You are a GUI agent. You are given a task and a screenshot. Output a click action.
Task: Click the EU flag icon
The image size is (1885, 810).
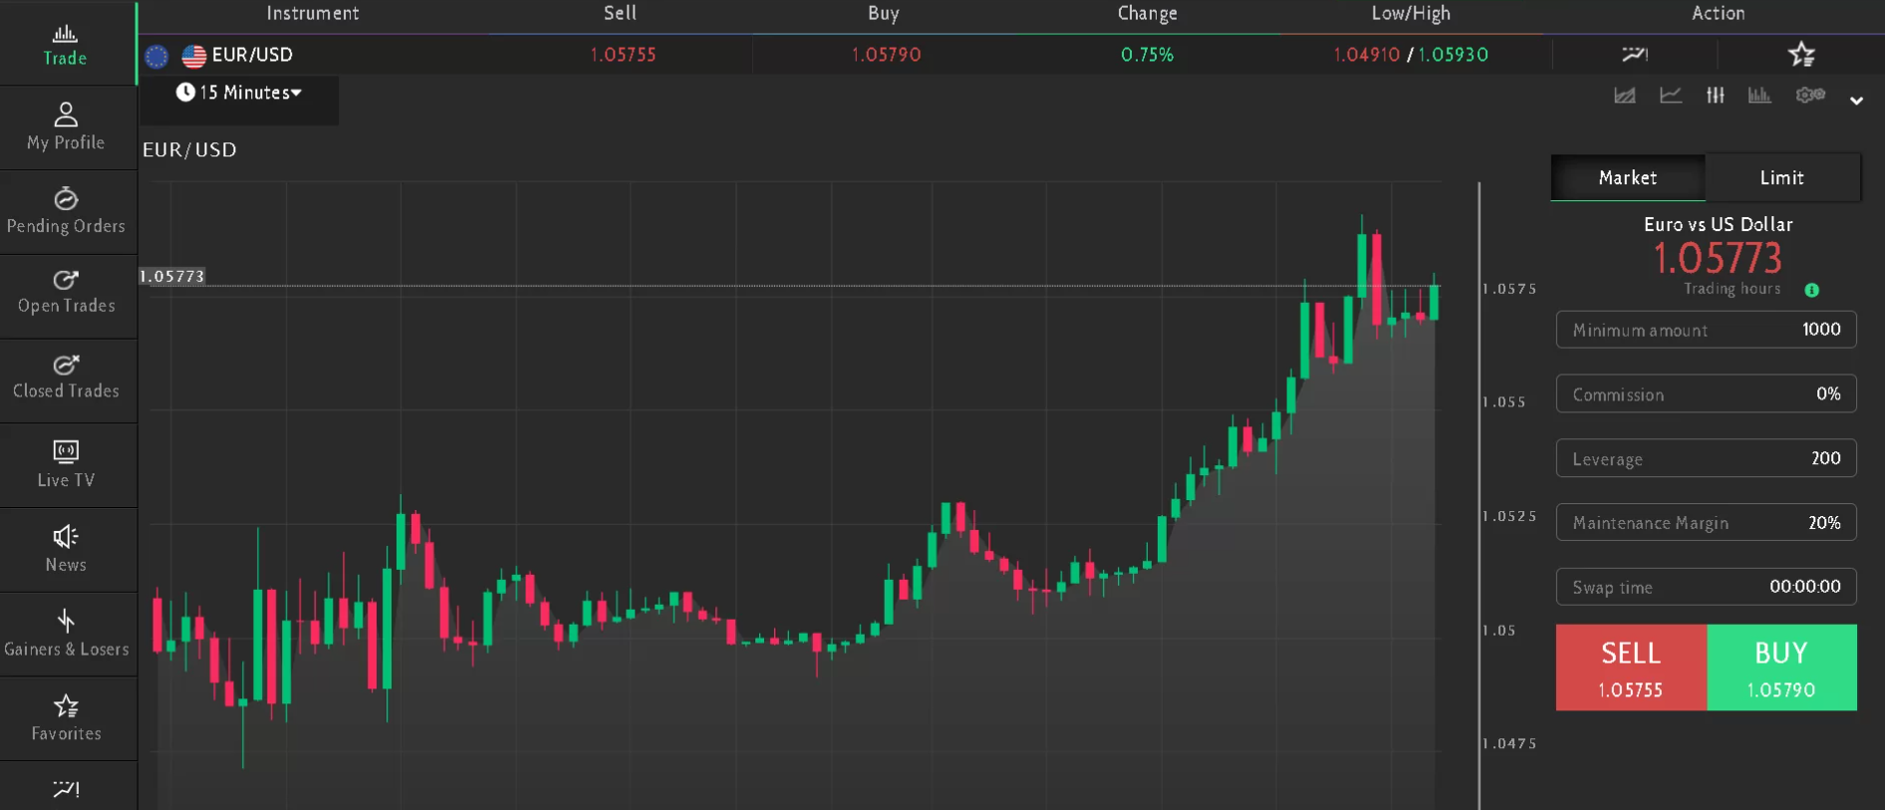156,56
